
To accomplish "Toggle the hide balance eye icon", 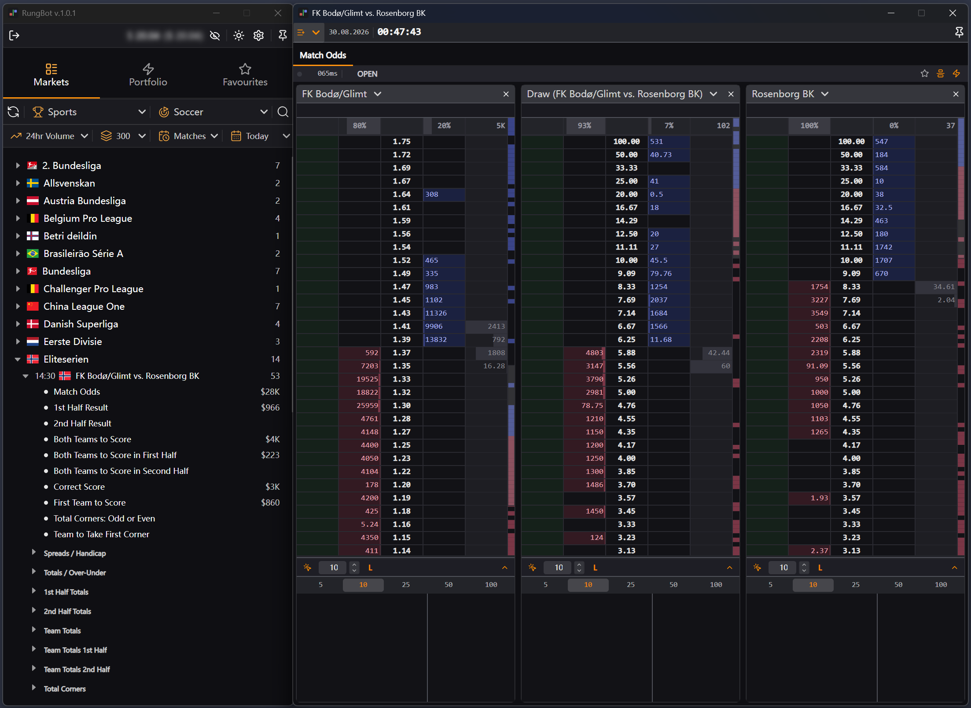I will pyautogui.click(x=215, y=36).
